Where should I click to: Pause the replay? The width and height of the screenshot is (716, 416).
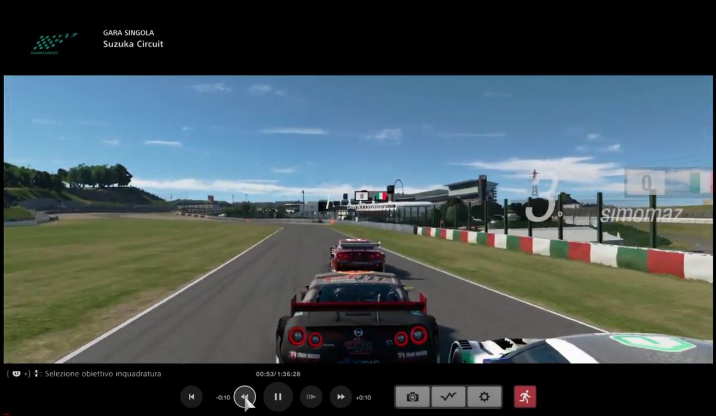pyautogui.click(x=278, y=397)
